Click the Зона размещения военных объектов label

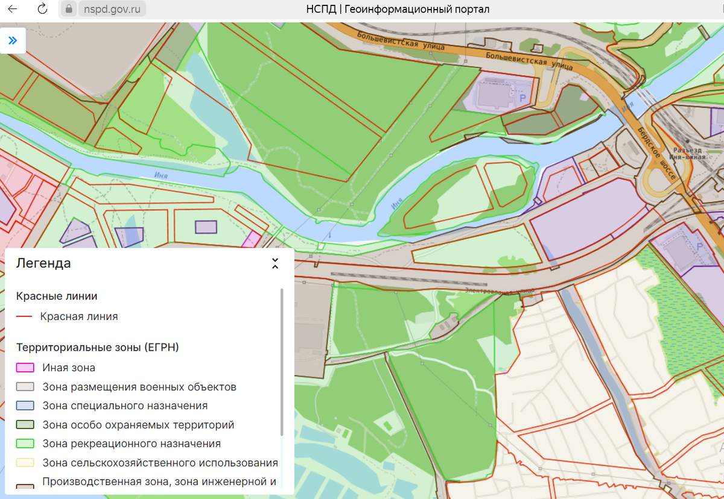coord(139,387)
